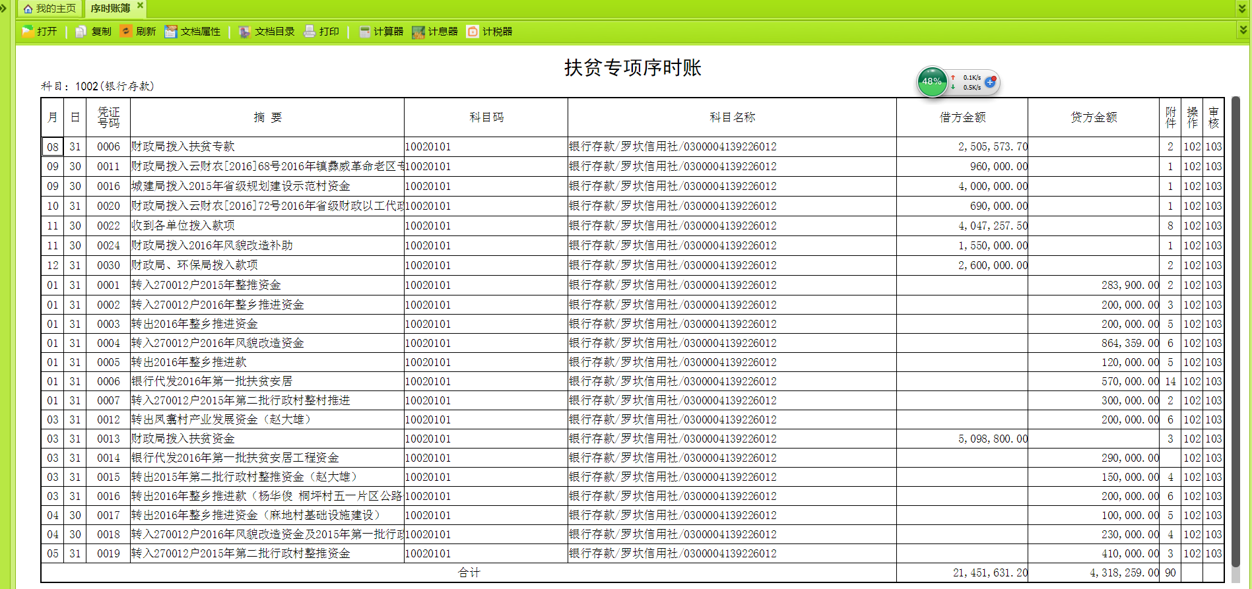Click the 复制 button label
The image size is (1252, 589).
tap(101, 31)
